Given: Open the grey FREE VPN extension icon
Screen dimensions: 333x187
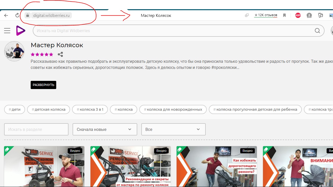Looking at the screenshot, I should pyautogui.click(x=309, y=15).
